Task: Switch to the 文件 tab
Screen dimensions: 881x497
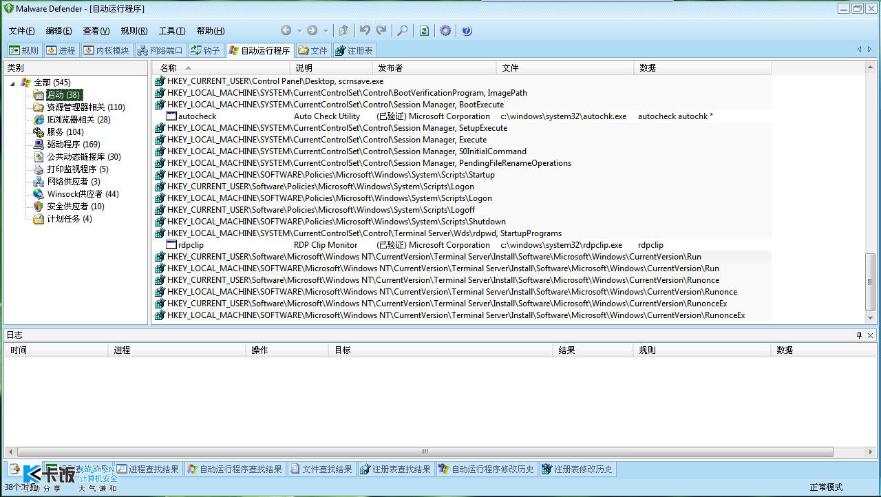Action: [313, 50]
